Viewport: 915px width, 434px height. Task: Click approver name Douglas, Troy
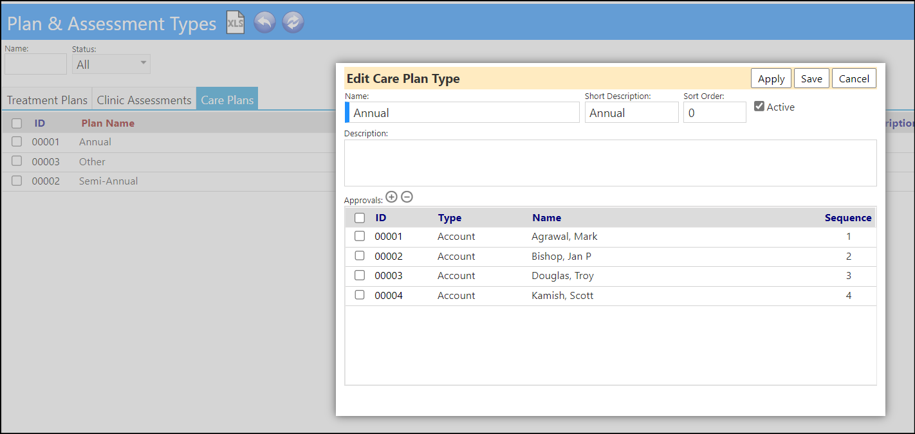pyautogui.click(x=562, y=275)
